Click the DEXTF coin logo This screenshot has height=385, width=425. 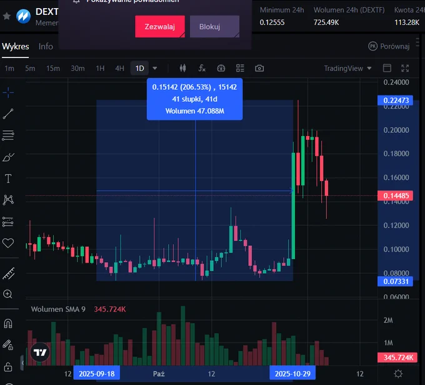[23, 16]
